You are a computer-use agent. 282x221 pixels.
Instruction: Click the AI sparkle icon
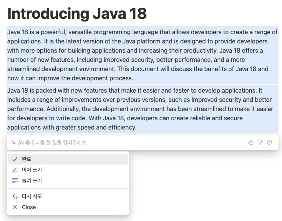coord(14,142)
